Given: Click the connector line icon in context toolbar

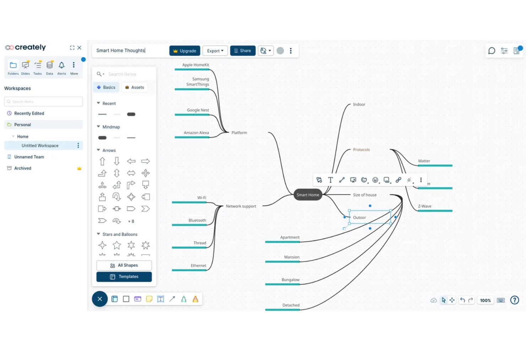Looking at the screenshot, I should click(342, 180).
